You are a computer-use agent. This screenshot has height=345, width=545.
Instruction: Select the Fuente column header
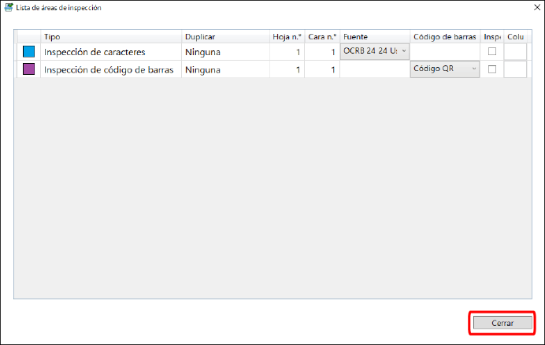375,37
